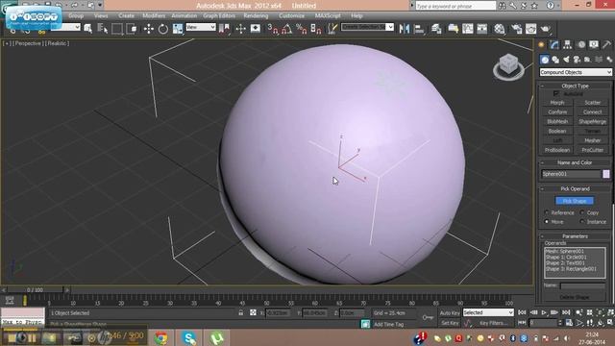Click the Boolean object type button
This screenshot has width=615, height=346.
(557, 131)
